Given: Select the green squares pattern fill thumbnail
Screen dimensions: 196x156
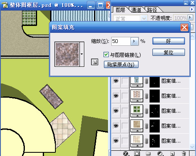Looking at the screenshot, I should (137, 111).
